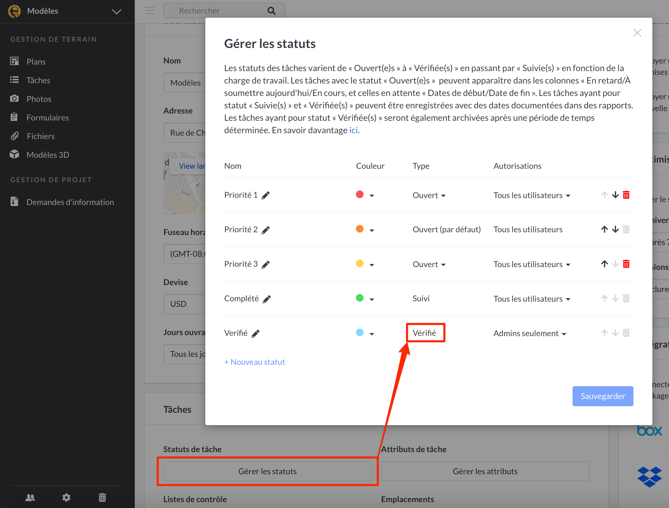Click the trash icon in sidebar footer

coord(102,497)
